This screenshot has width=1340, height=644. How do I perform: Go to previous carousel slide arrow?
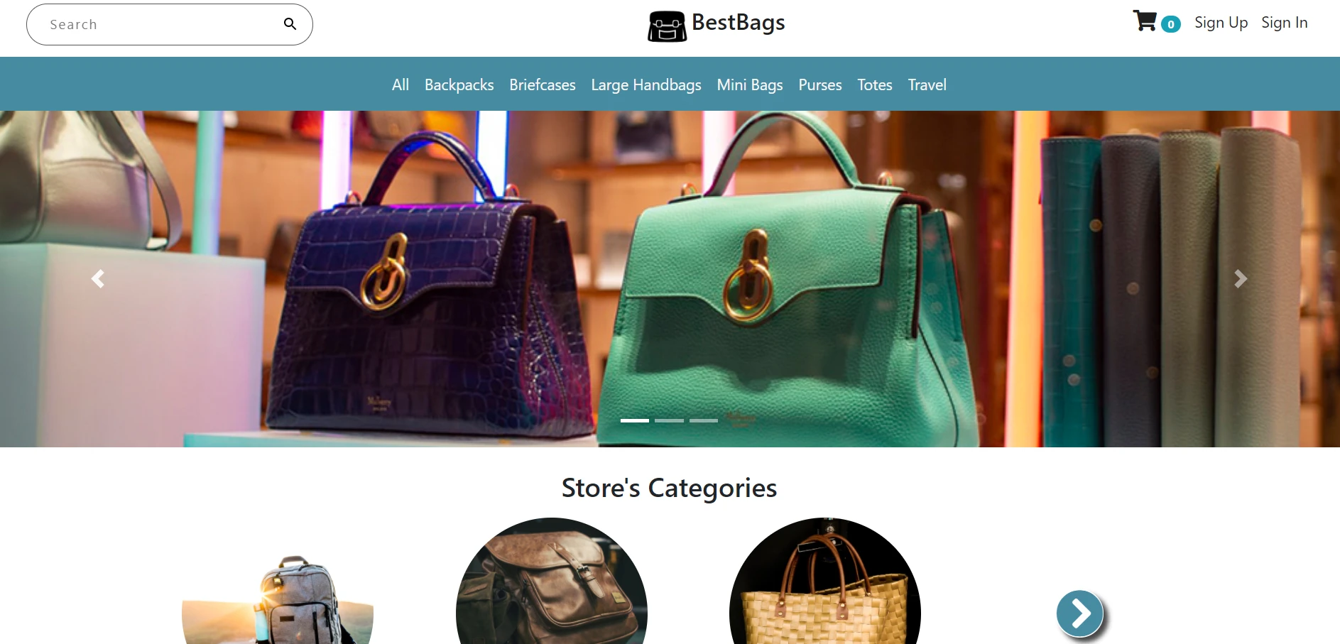click(x=98, y=279)
